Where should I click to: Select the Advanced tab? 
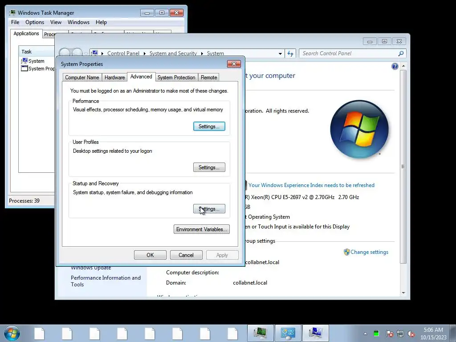[x=141, y=77]
